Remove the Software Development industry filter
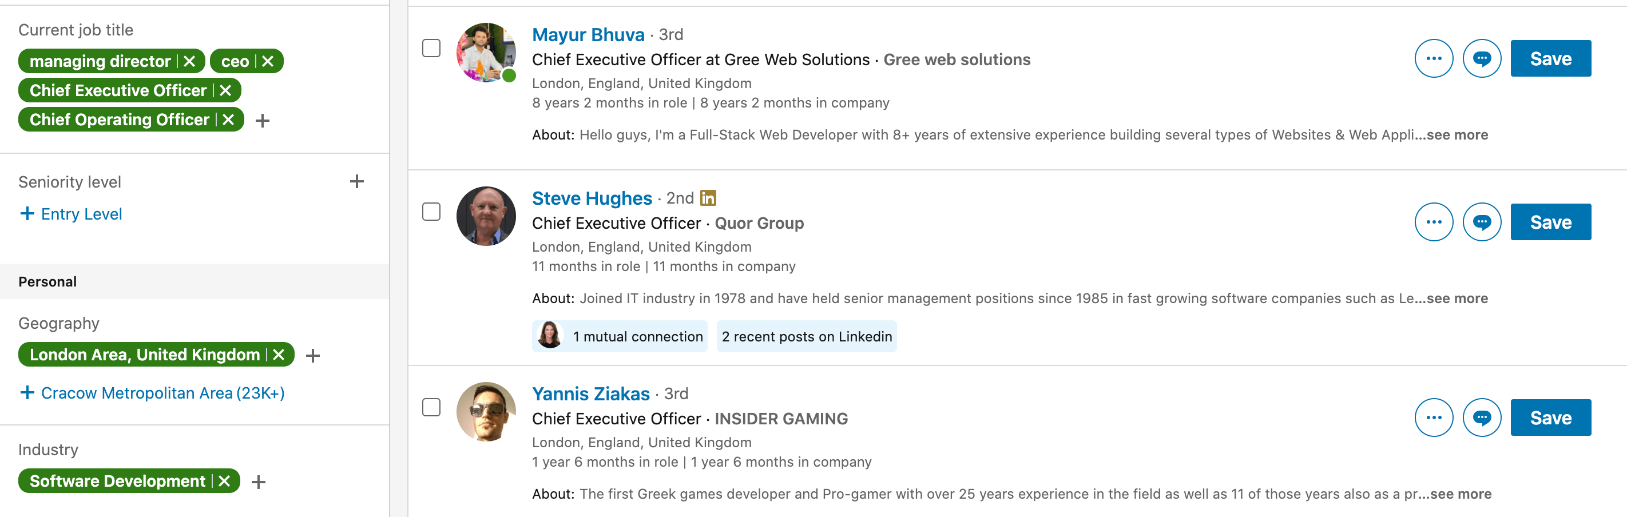The image size is (1627, 517). point(224,481)
